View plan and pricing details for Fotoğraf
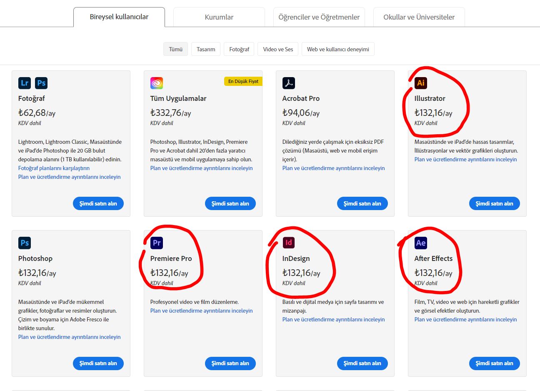 tap(70, 177)
